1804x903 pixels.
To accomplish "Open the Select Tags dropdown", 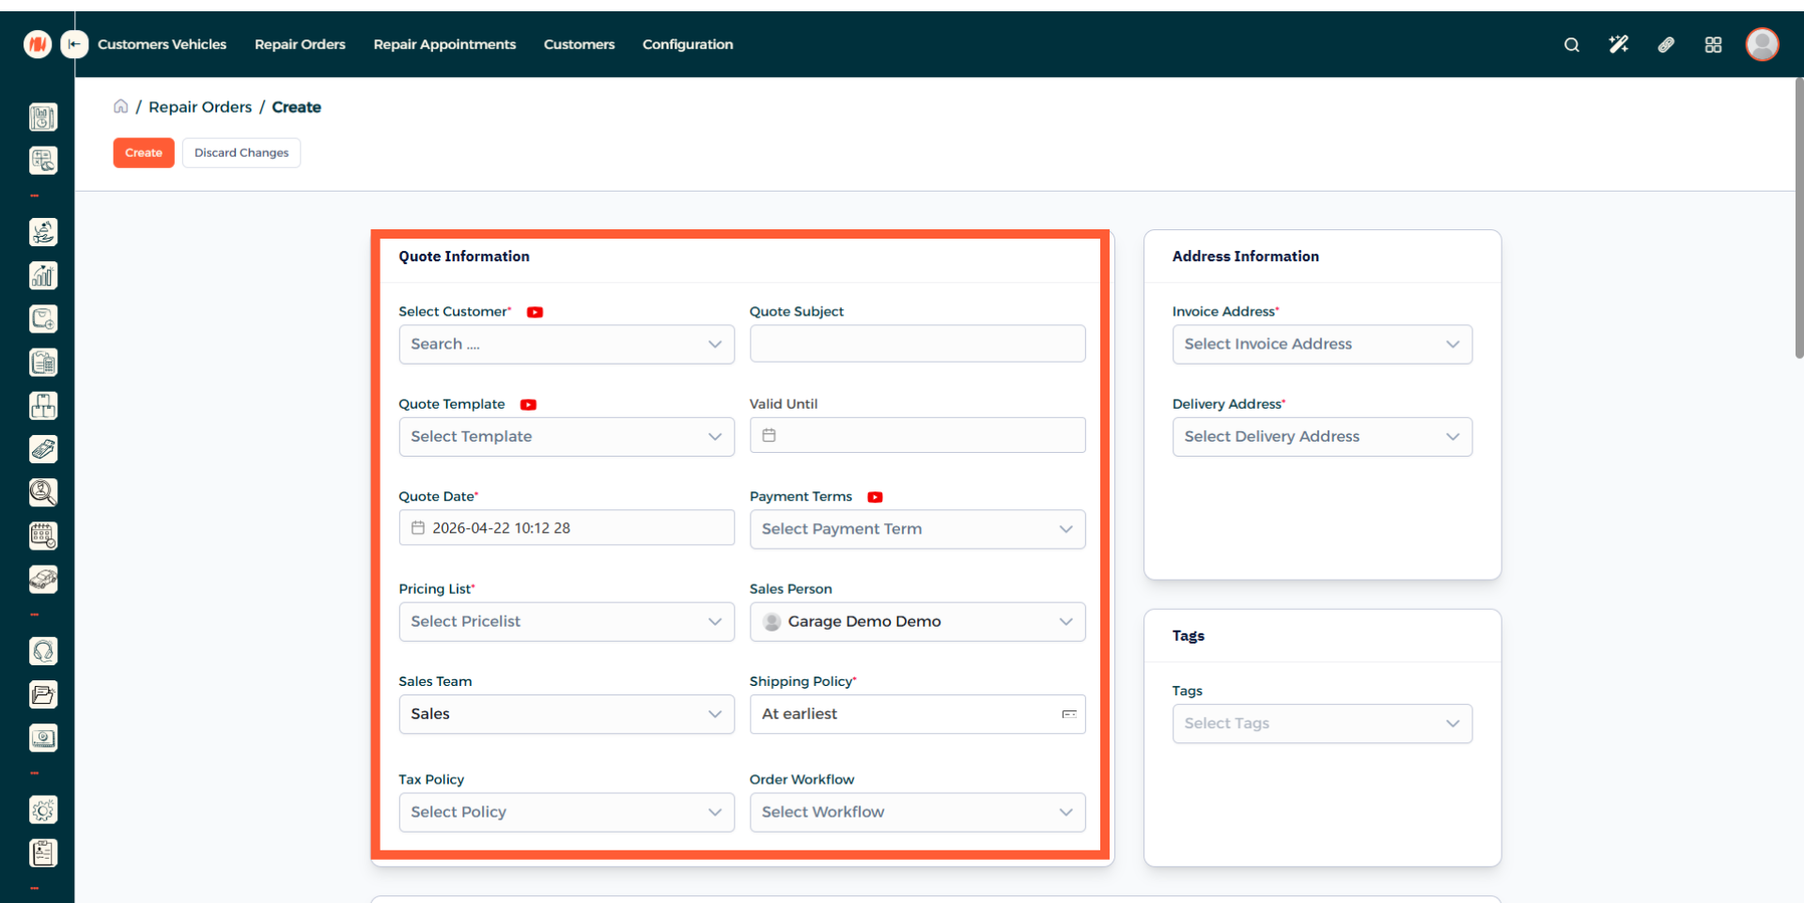I will (x=1321, y=724).
